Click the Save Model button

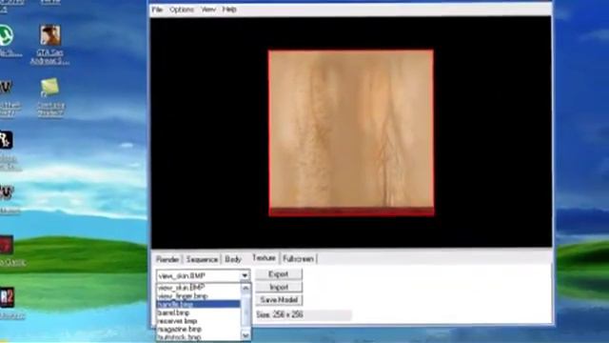coord(279,300)
